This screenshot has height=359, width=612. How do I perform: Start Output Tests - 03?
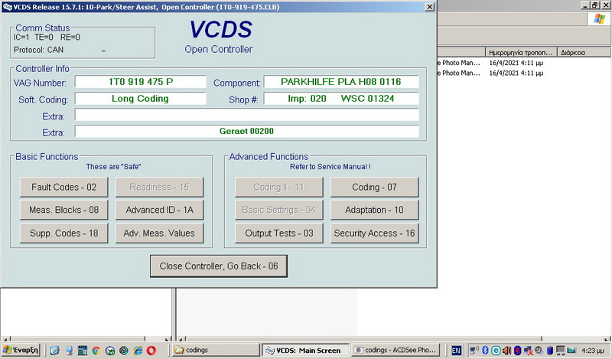(x=278, y=233)
